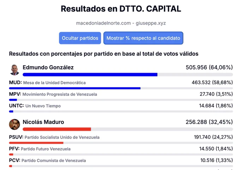
Task: Click the 256.288 (32,45%) vote total
Action: 209,122
